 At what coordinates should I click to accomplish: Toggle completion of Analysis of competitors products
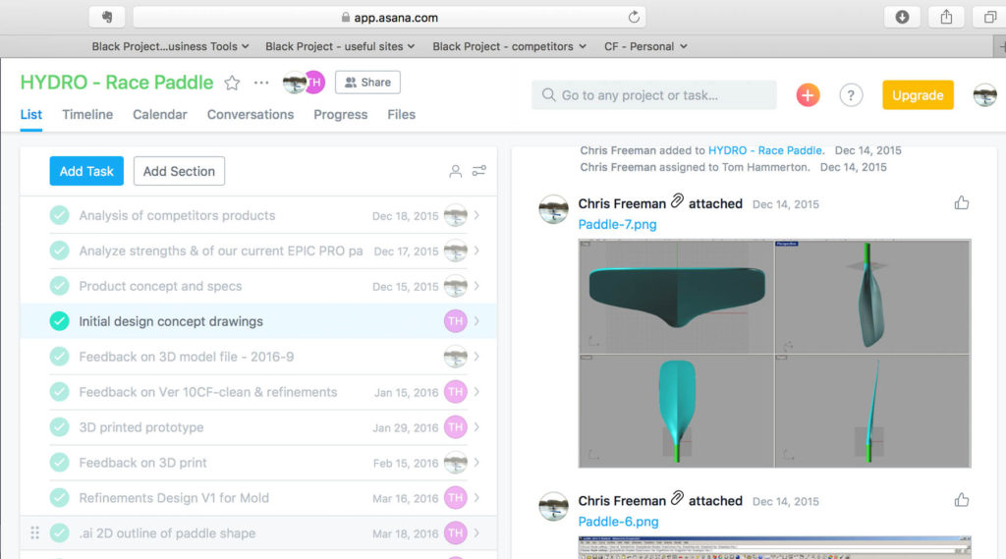point(59,215)
